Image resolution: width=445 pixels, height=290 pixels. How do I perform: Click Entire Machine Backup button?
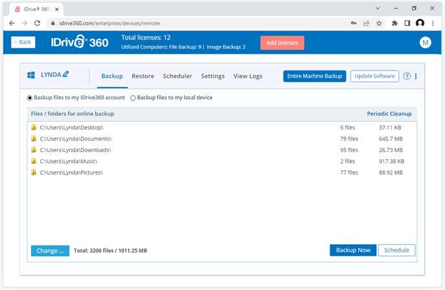[314, 76]
